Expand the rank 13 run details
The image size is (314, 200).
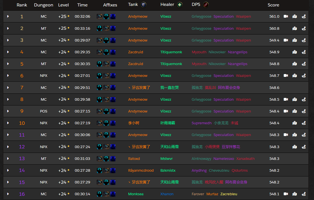(x=8, y=158)
